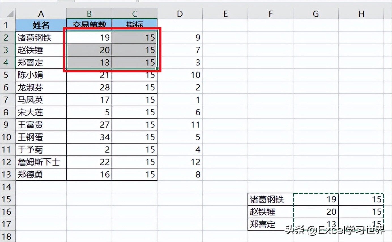This screenshot has height=242, width=392.
Task: Click the 郑德勇 cell
Action: (41, 174)
